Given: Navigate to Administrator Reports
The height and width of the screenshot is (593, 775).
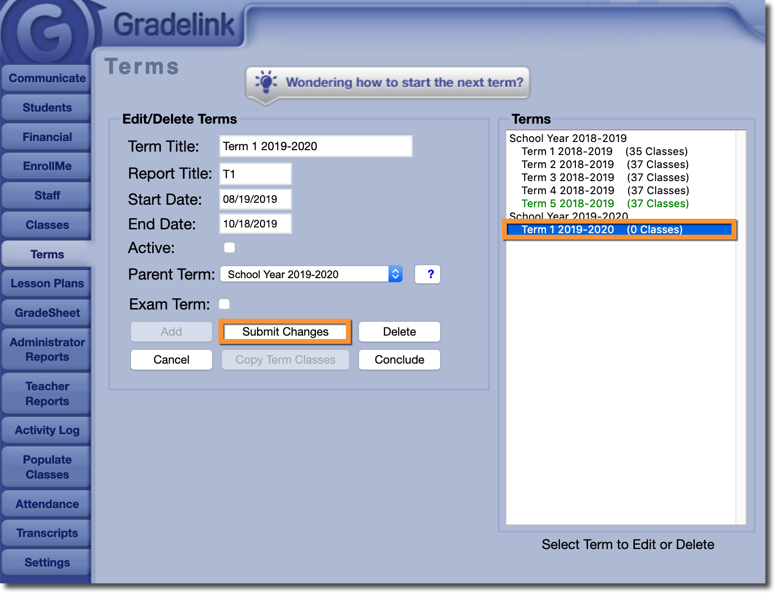Looking at the screenshot, I should pyautogui.click(x=47, y=350).
